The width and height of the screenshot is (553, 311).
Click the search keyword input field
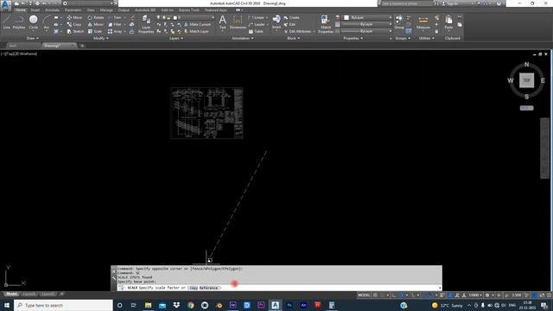click(x=407, y=3)
